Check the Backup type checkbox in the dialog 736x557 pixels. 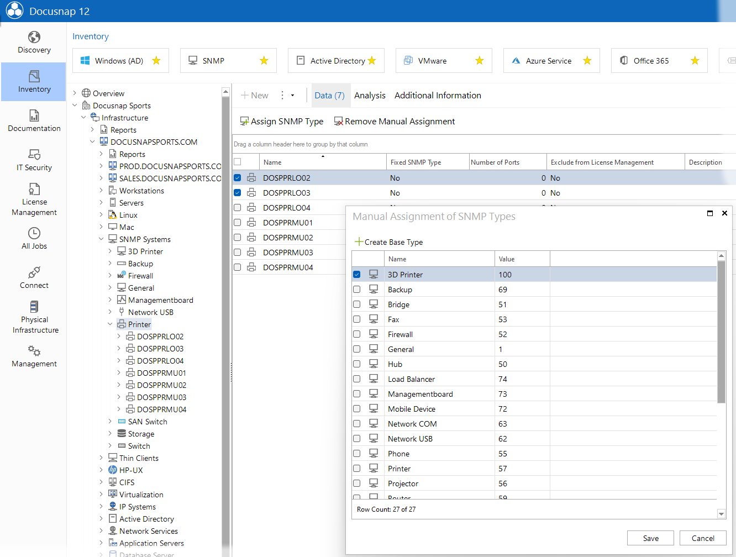point(356,290)
